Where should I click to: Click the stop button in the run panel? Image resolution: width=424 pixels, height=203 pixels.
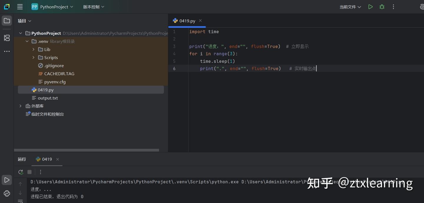(x=29, y=172)
